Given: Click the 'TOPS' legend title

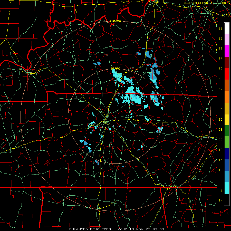Looking at the screenshot, I should tap(226, 15).
